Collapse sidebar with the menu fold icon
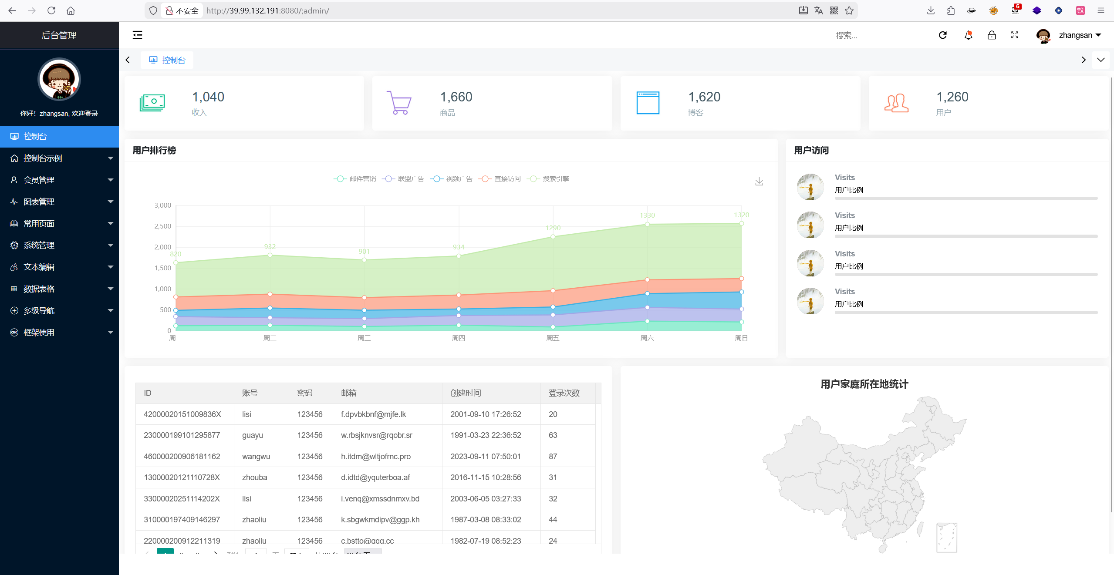Image resolution: width=1114 pixels, height=575 pixels. tap(137, 35)
